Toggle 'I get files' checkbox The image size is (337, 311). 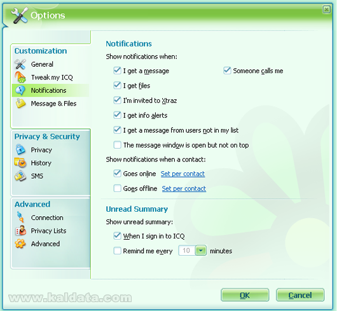[x=117, y=85]
